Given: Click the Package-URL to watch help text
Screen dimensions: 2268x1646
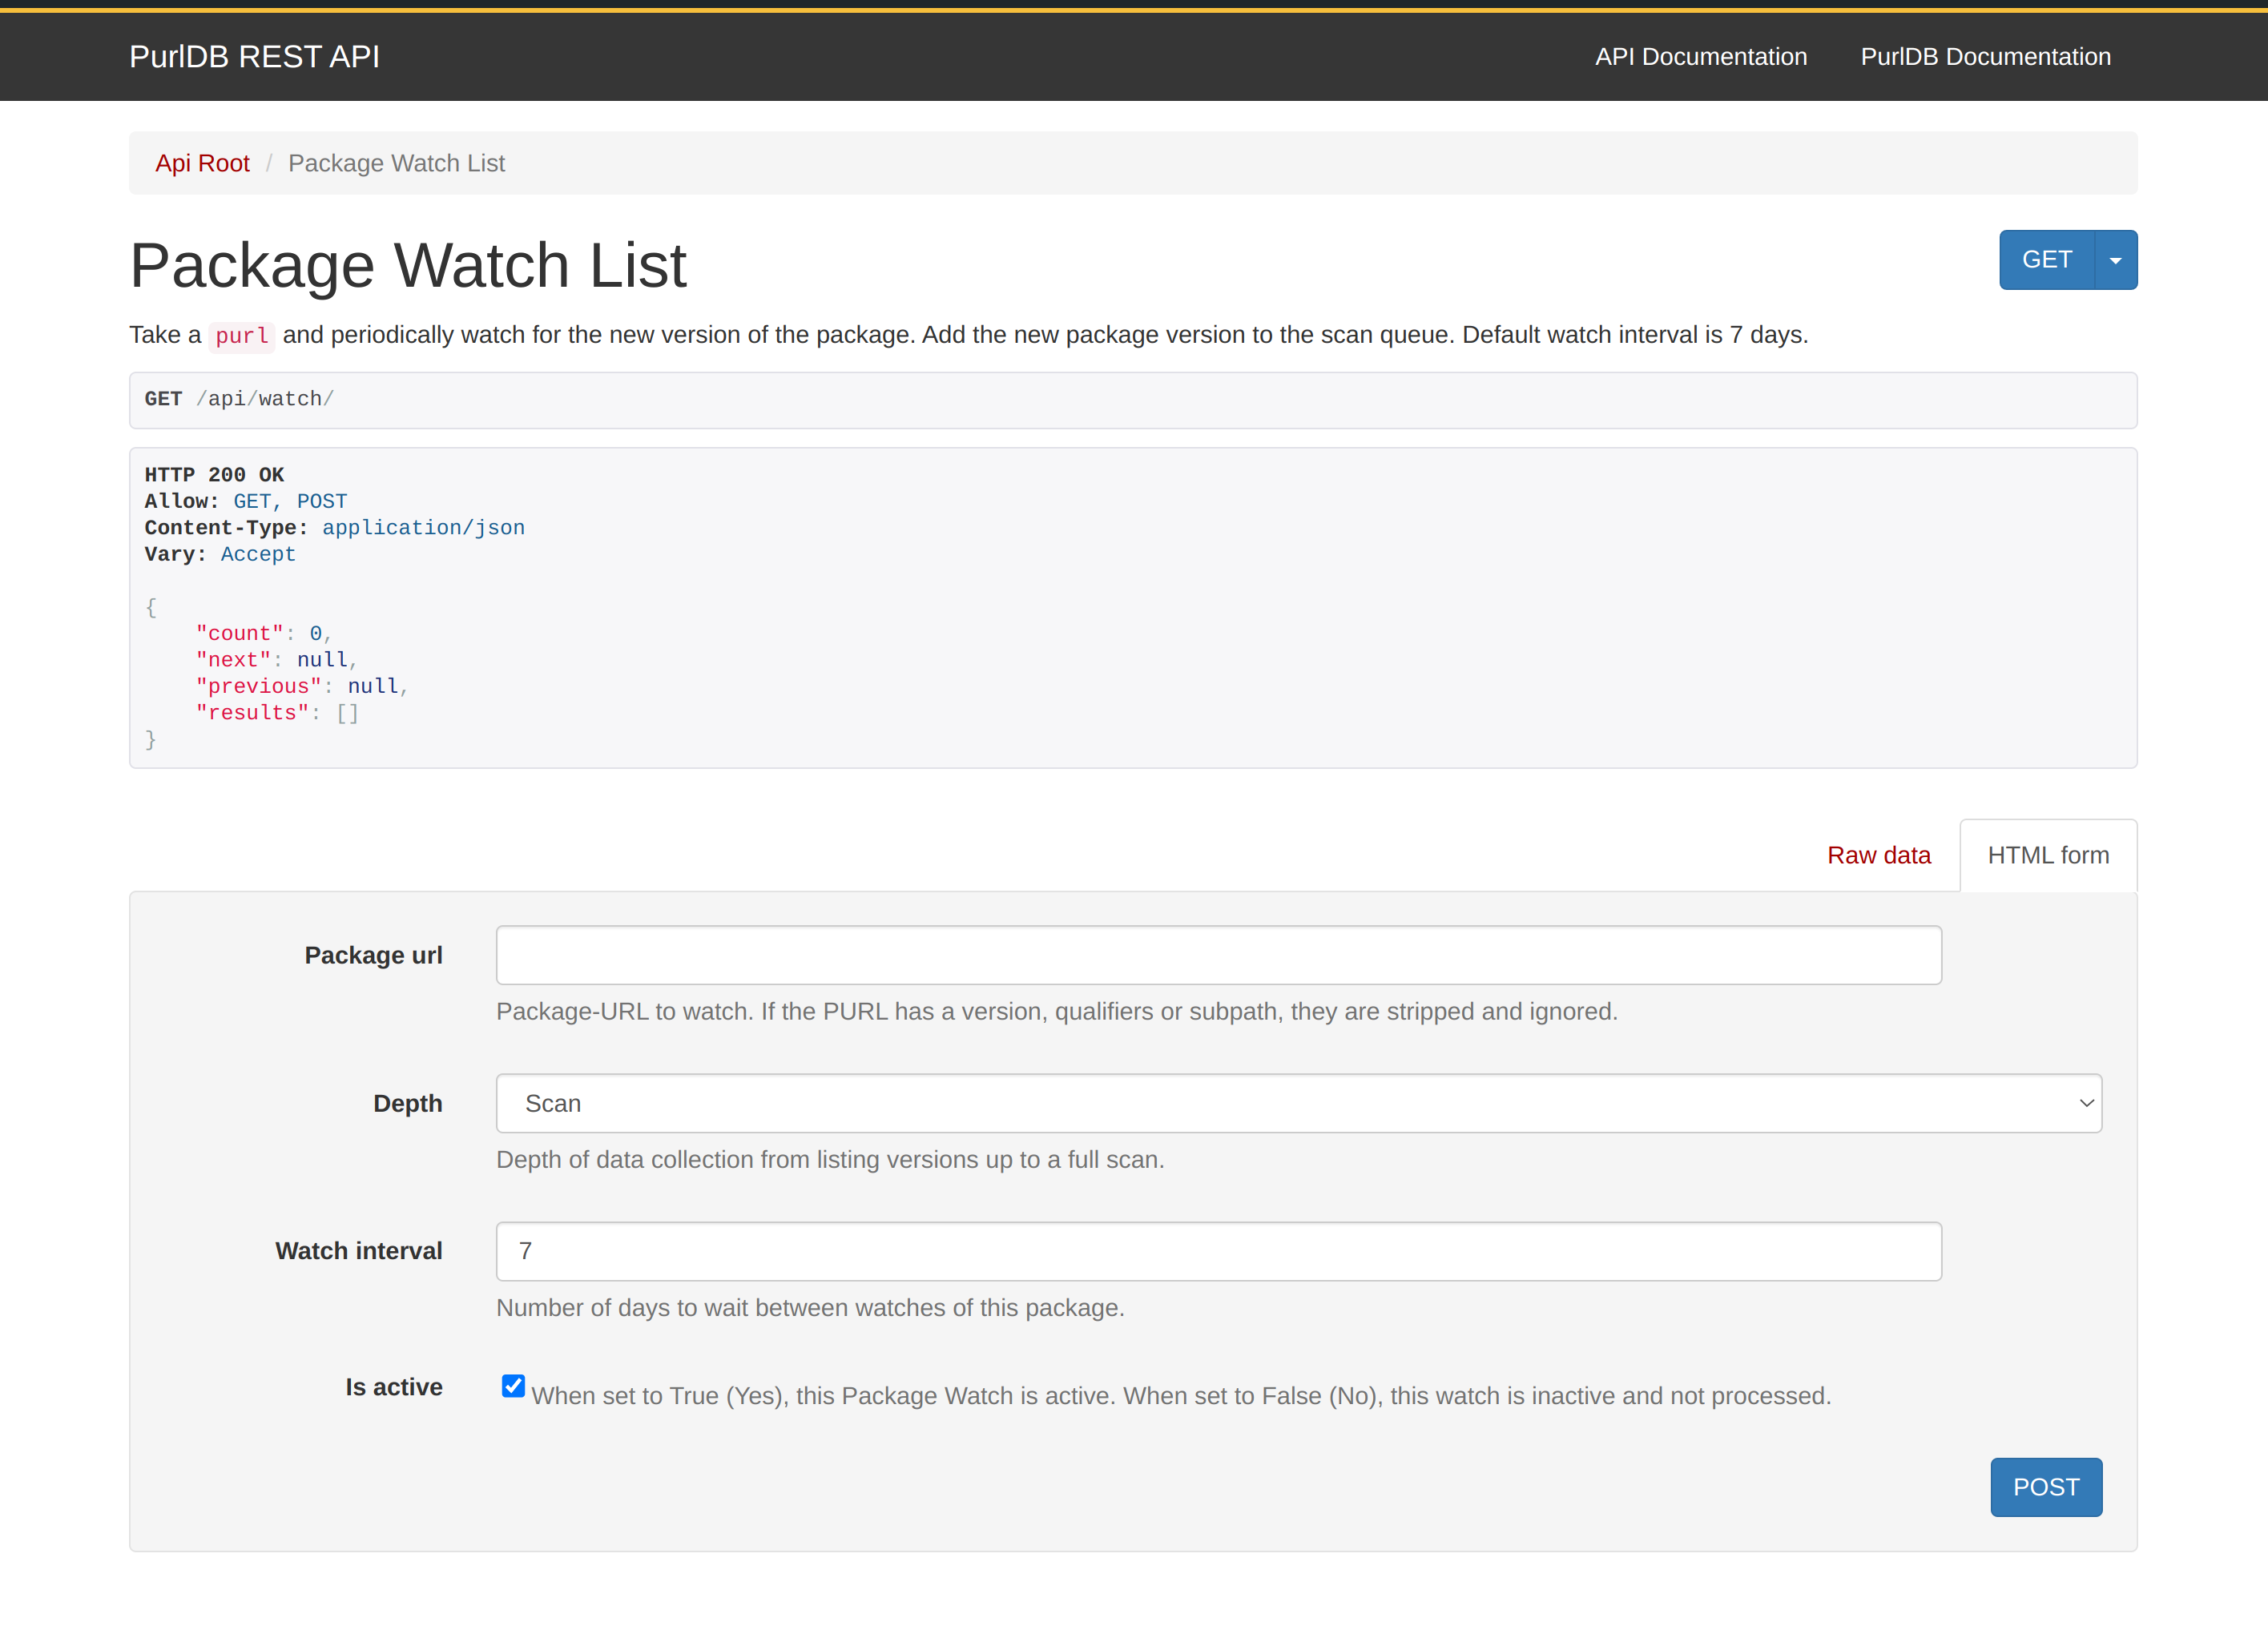Looking at the screenshot, I should (x=1057, y=1011).
